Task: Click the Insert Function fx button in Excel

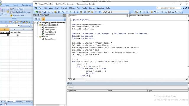Action: tap(30, 26)
